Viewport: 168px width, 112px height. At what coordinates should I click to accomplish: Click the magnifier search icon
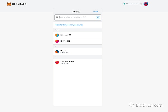(x=57, y=17)
